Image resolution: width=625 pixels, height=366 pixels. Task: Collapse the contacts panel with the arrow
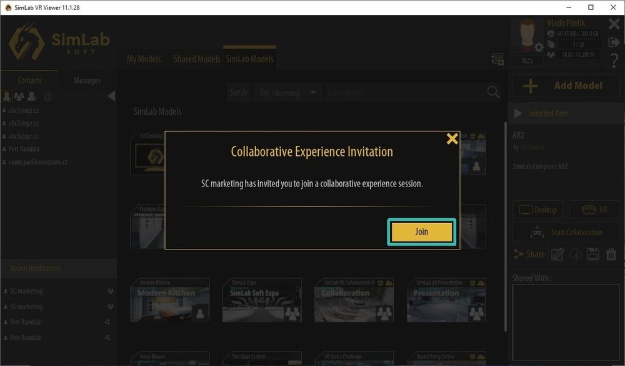click(x=111, y=96)
